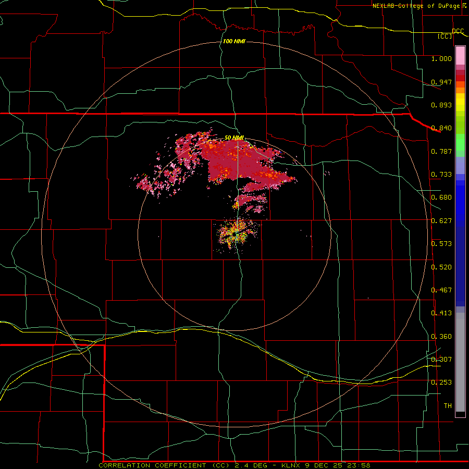Image resolution: width=469 pixels, height=469 pixels.
Task: Click the 0.307 scale value
Action: [441, 360]
